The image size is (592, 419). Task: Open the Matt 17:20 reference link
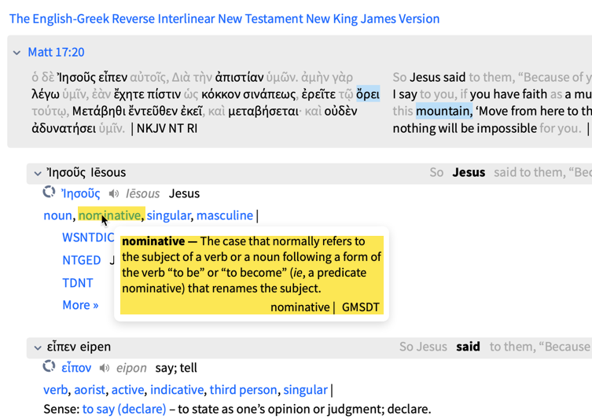click(57, 52)
